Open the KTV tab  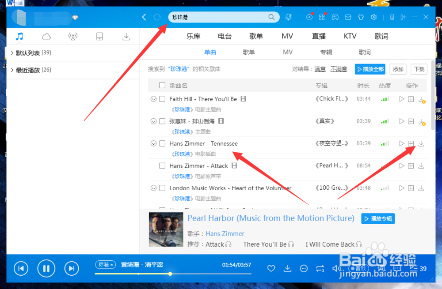(x=350, y=36)
